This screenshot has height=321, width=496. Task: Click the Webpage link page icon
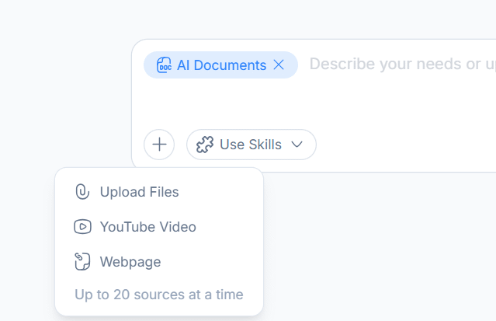82,261
